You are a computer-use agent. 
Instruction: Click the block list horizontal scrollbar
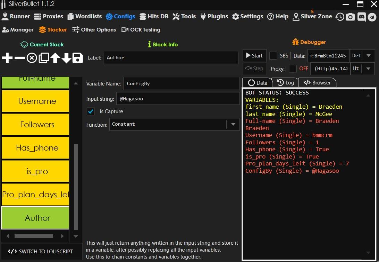[x=34, y=236]
